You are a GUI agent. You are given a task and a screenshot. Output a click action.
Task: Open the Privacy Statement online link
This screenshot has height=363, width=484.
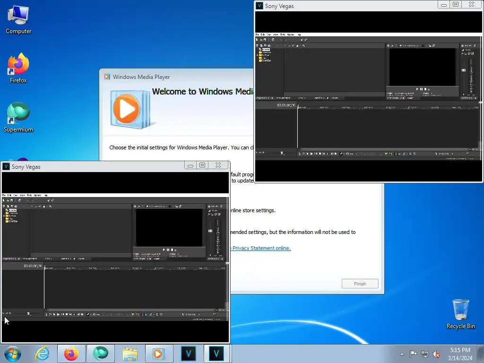[x=261, y=248]
